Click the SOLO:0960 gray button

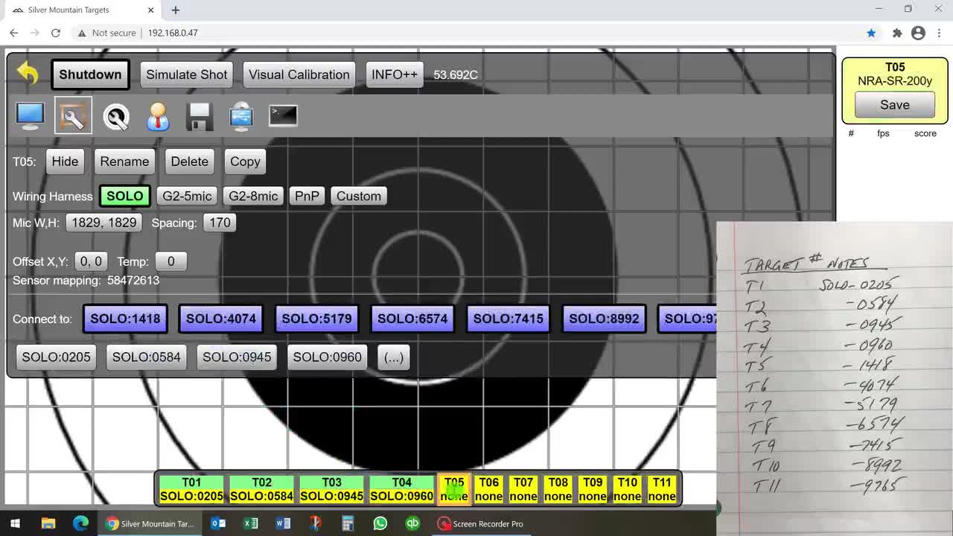coord(328,357)
